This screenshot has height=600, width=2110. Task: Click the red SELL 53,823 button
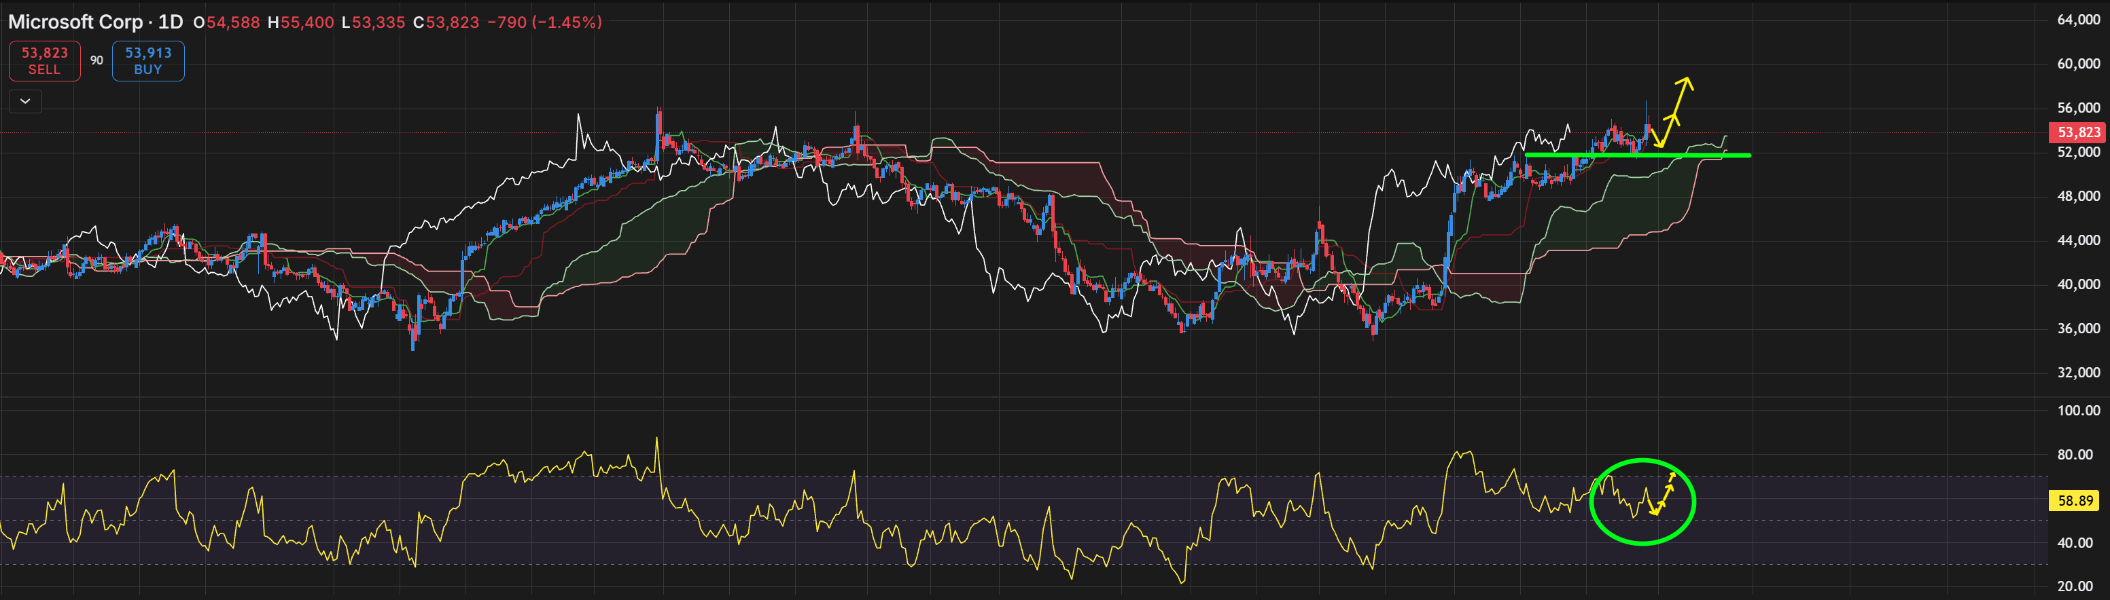pyautogui.click(x=44, y=60)
